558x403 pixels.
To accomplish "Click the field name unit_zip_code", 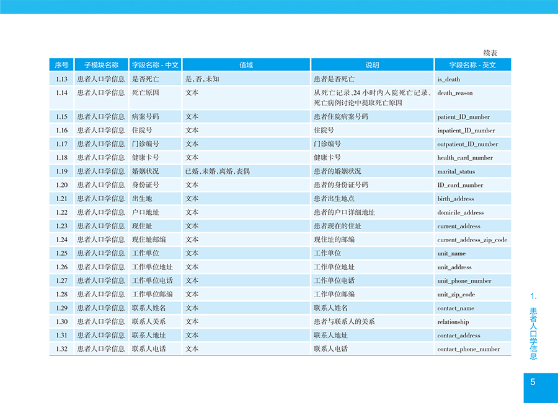I will [x=456, y=295].
